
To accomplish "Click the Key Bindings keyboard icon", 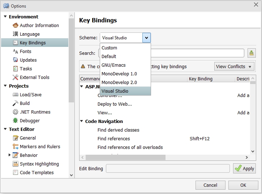I will click(16, 43).
